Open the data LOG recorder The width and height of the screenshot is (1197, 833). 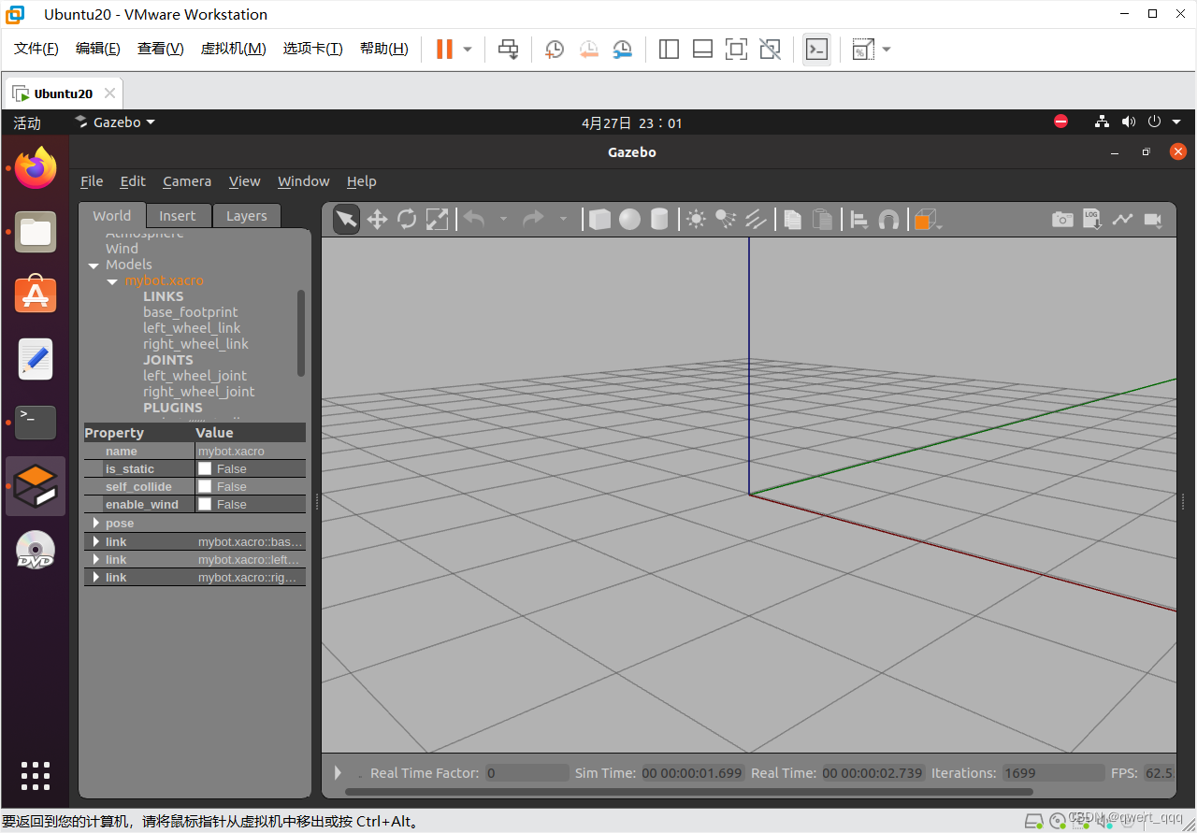point(1092,219)
